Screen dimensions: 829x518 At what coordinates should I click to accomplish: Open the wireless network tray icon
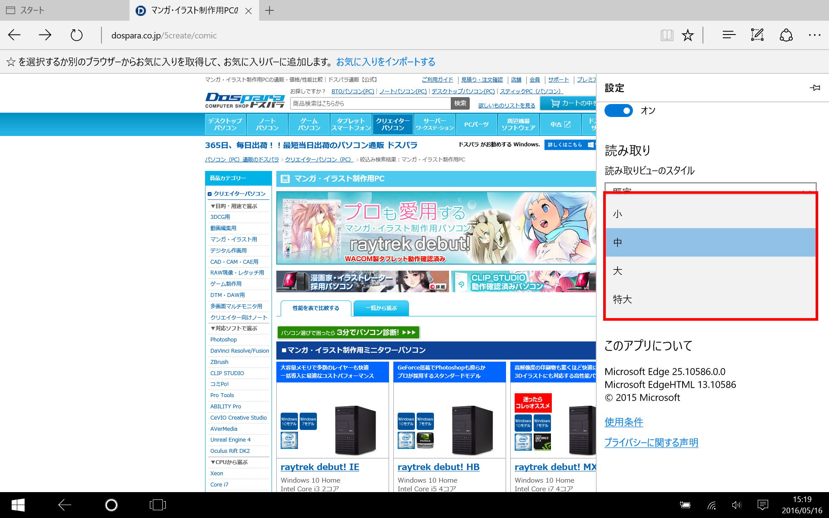712,505
